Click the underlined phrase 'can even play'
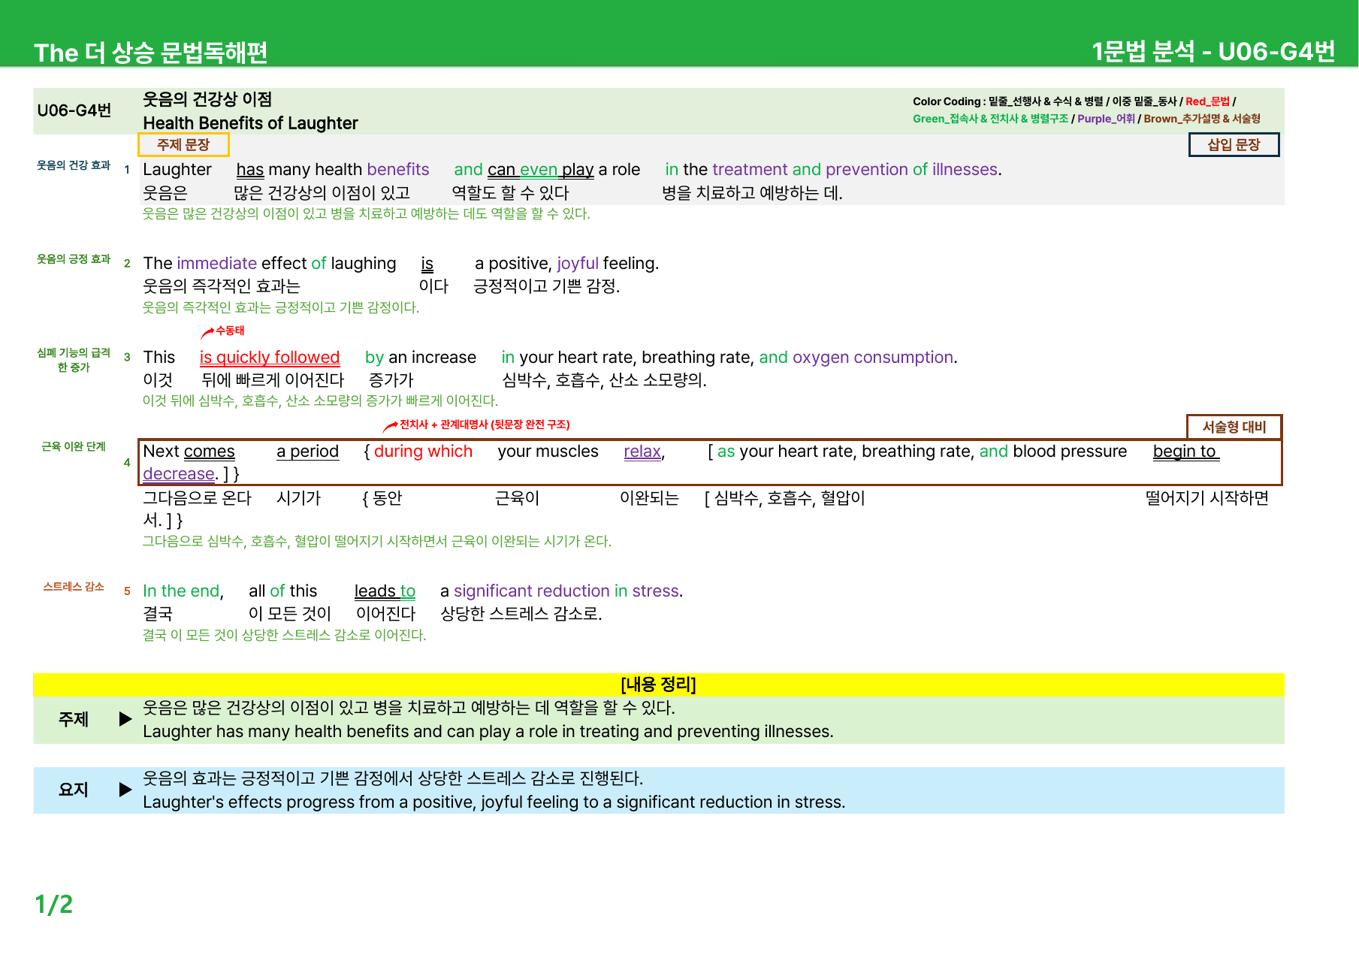Viewport: 1359px width, 961px height. pos(540,170)
